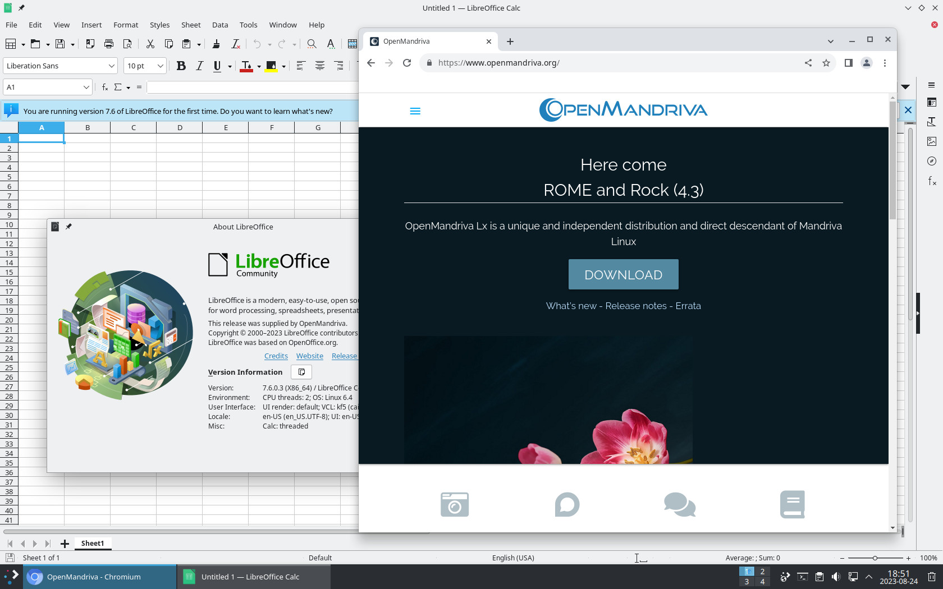The width and height of the screenshot is (943, 589).
Task: Open the Underline style dropdown arrow
Action: [230, 66]
